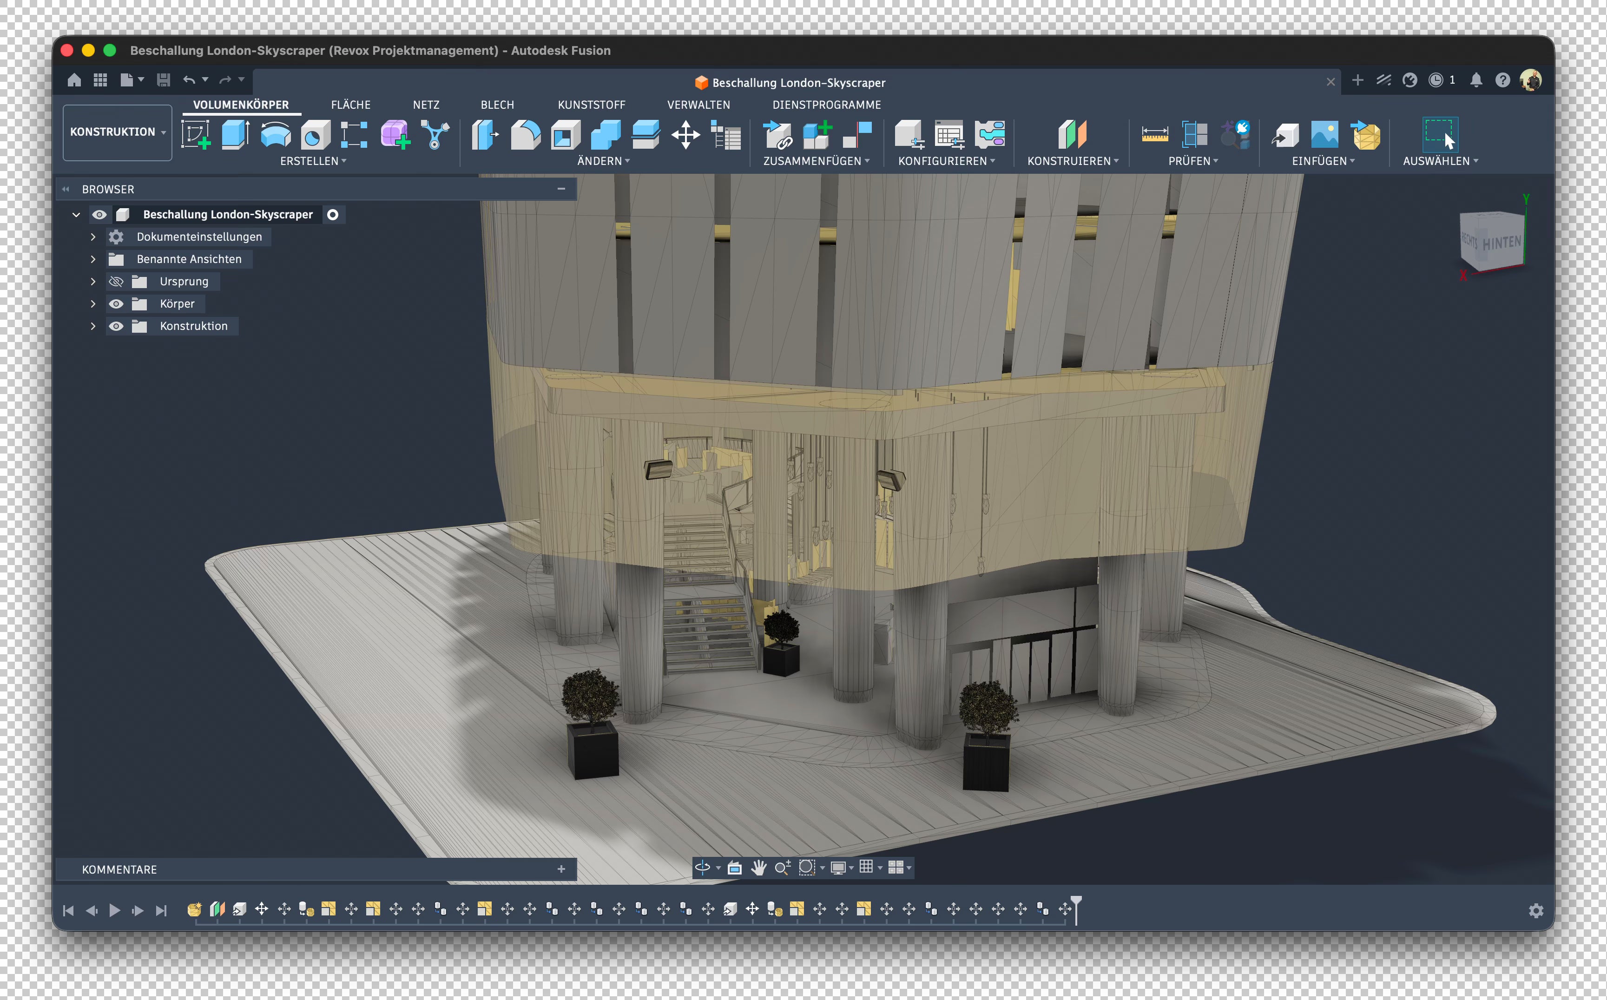Switch to the KUNSTSTOFF tab
The height and width of the screenshot is (1000, 1607).
coord(591,105)
